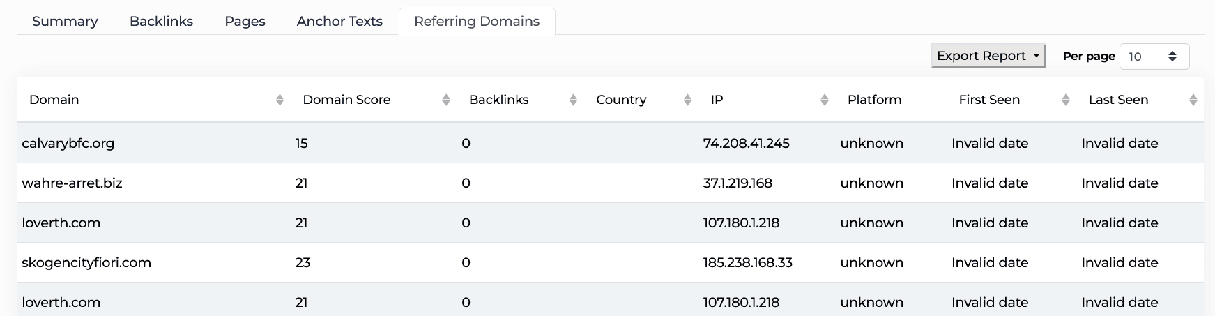Select domain skogencityfiori.com
This screenshot has height=316, width=1215.
point(86,262)
